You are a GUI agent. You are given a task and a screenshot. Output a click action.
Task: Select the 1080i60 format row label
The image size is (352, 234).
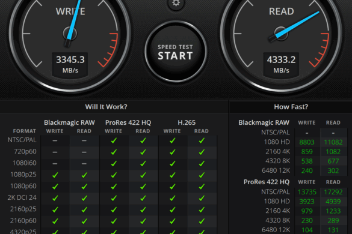[25, 163]
